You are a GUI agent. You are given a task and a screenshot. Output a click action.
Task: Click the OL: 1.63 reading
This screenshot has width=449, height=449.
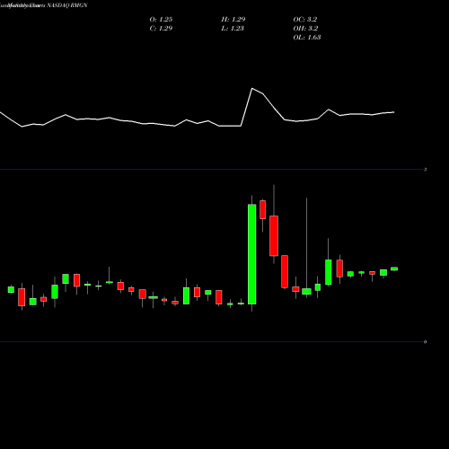[x=307, y=38]
